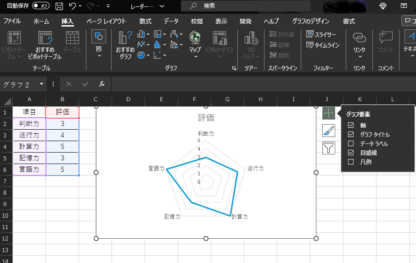This screenshot has width=416, height=263.
Task: Expand the name box dropdown arrow
Action: [41, 84]
